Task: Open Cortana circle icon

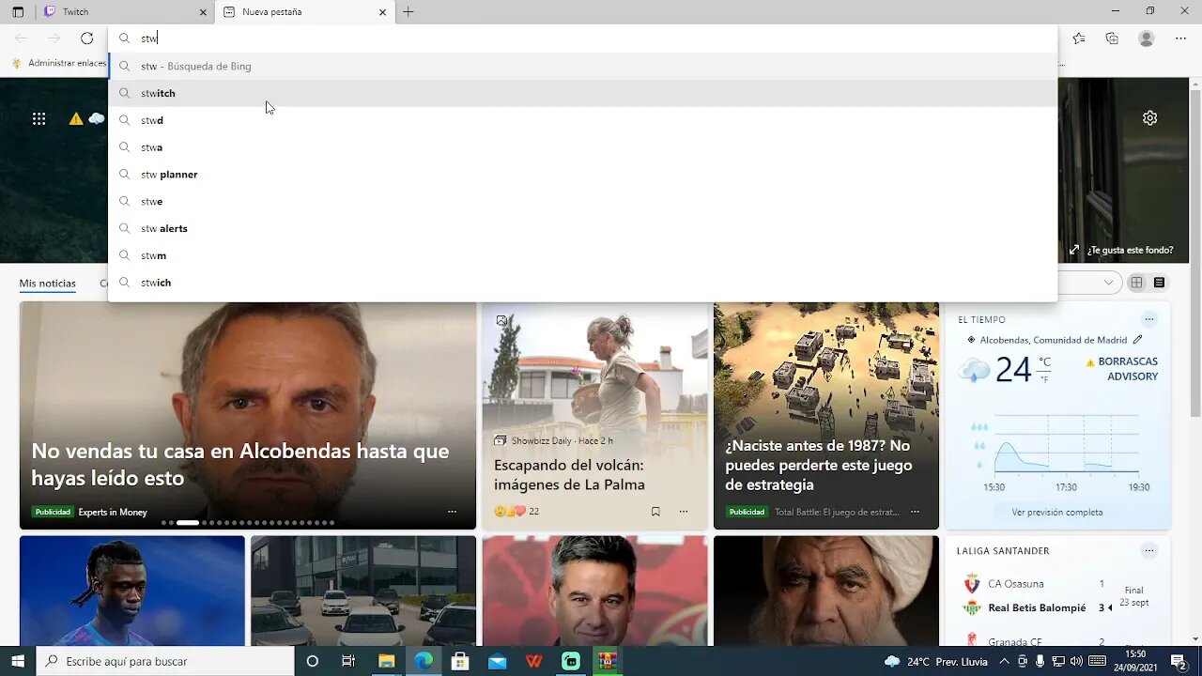Action: click(313, 661)
